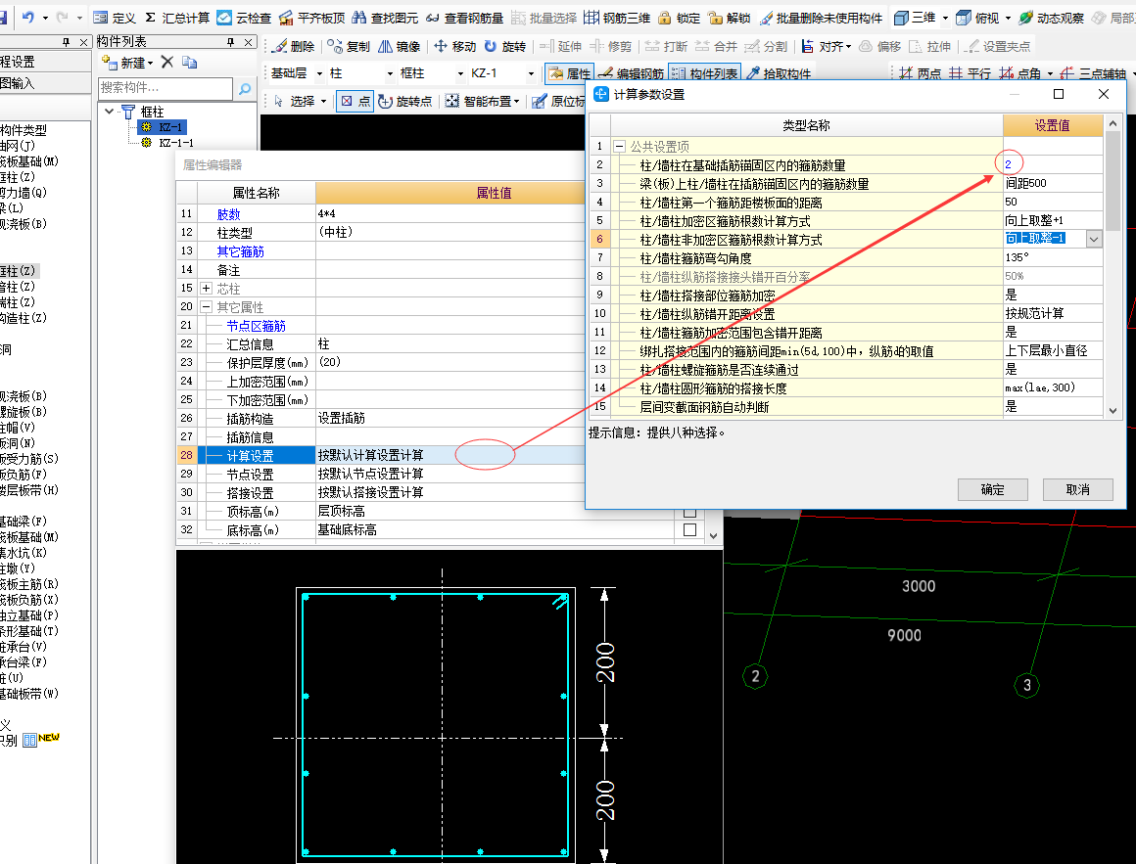Select the 两点 two-point axis tool

click(x=921, y=73)
